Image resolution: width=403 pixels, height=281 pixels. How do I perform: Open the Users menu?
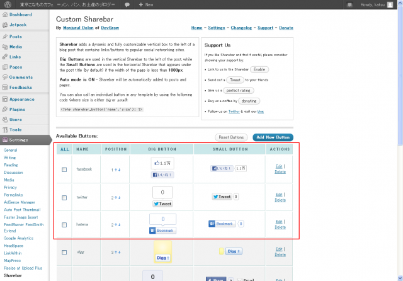[15, 120]
